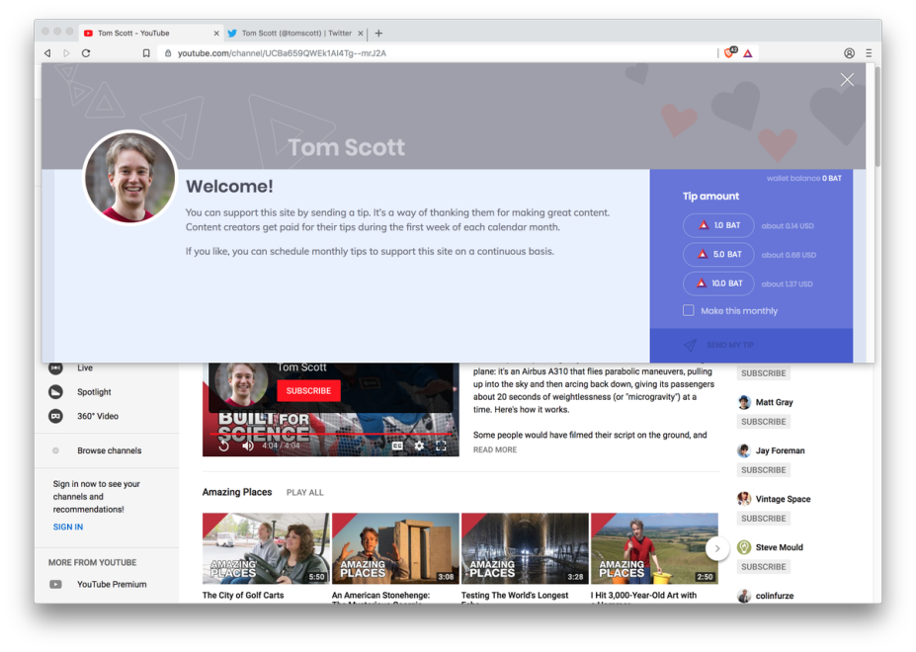
Task: Mute the video using speaker icon
Action: [x=247, y=446]
